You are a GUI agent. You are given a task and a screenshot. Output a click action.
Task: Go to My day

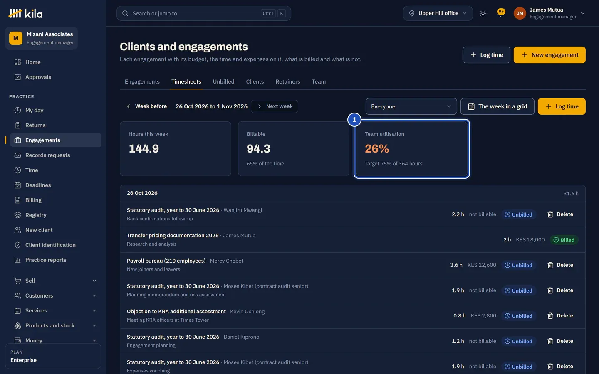56,111
